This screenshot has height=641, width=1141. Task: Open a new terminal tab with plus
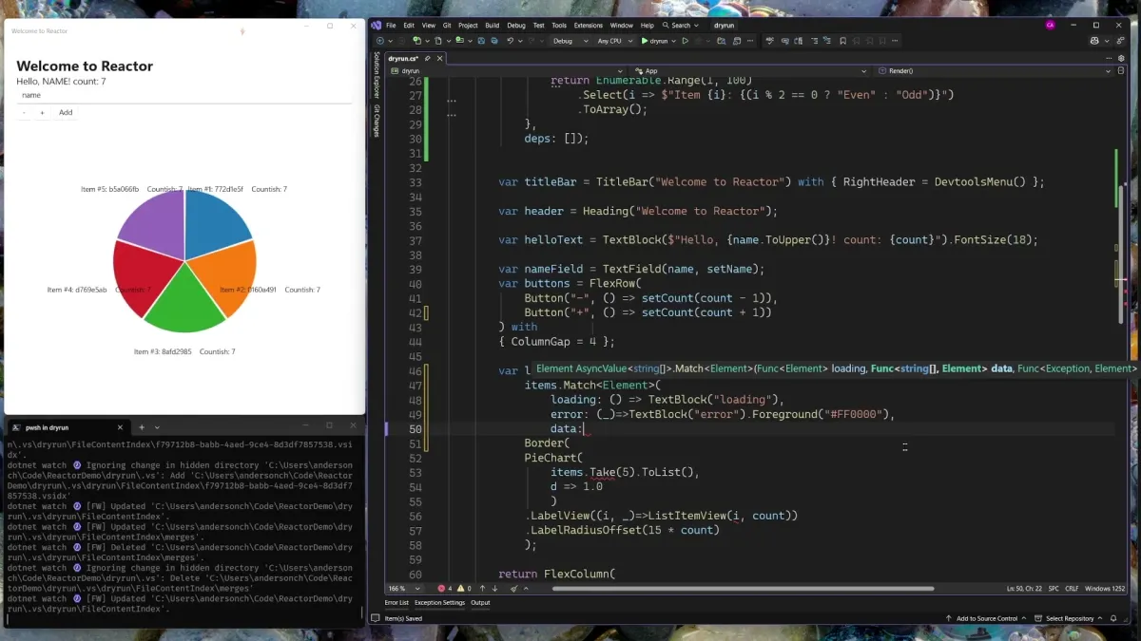[x=142, y=427]
